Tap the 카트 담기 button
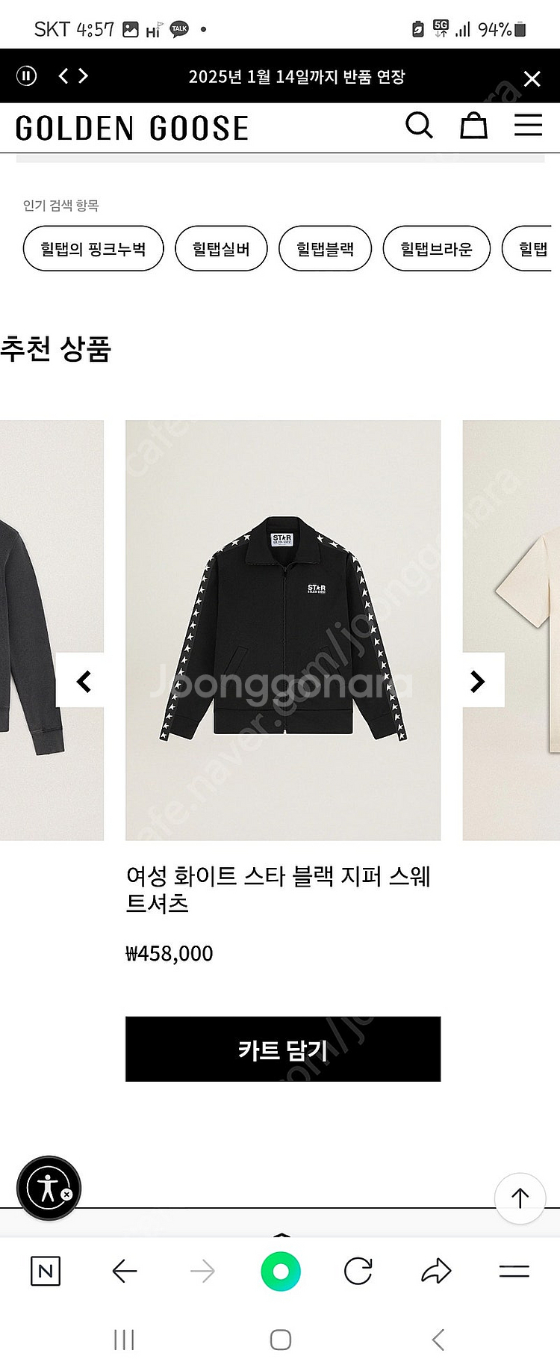 click(283, 1049)
